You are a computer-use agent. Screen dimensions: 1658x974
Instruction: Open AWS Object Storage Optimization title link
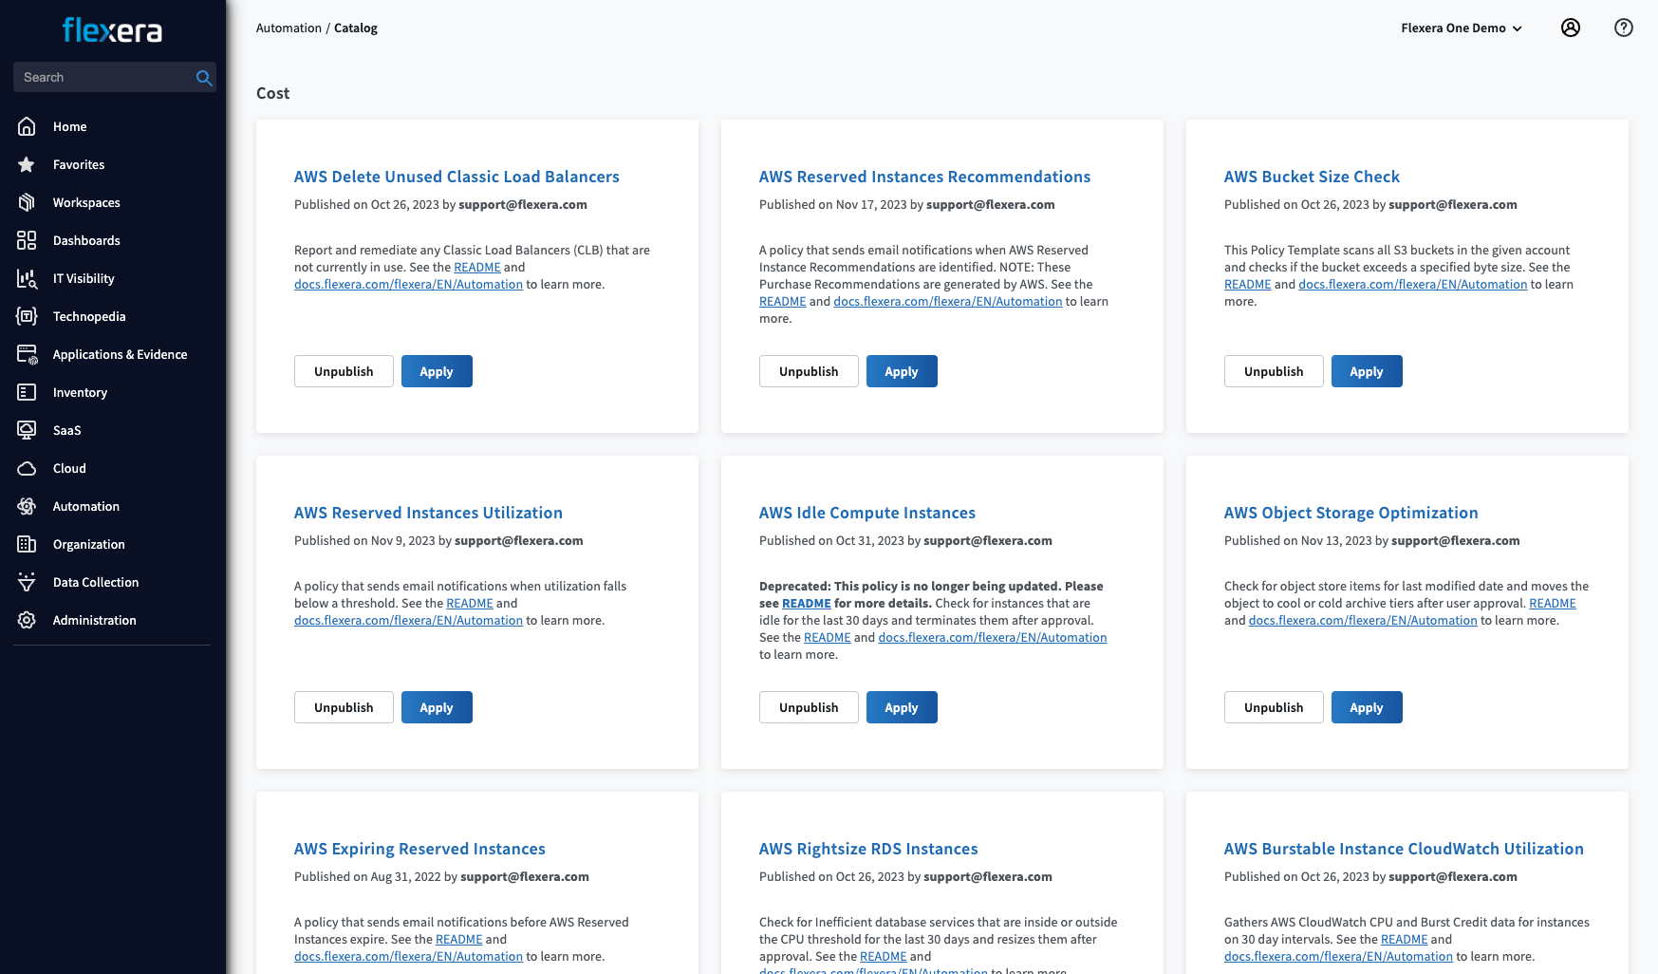tap(1351, 513)
